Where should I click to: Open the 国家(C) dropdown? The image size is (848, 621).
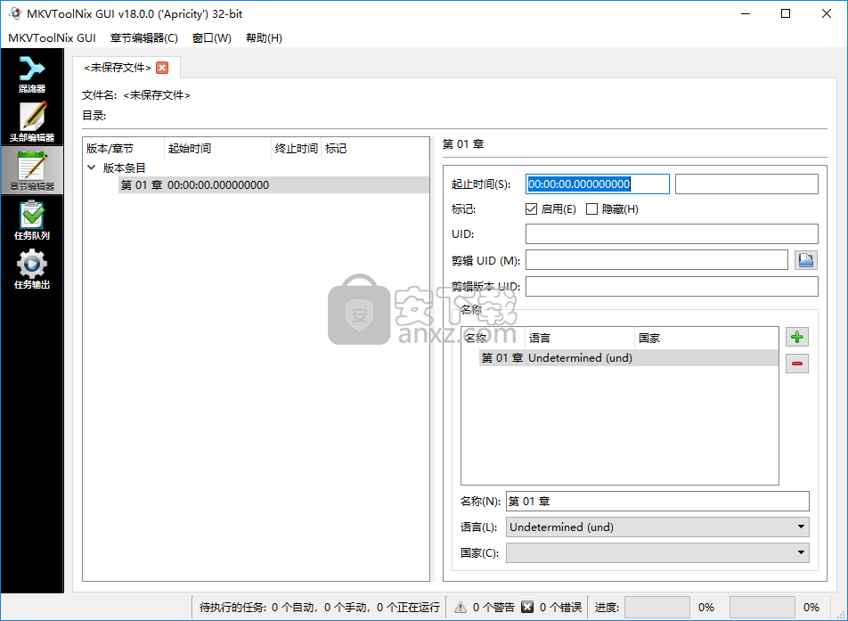click(x=657, y=552)
